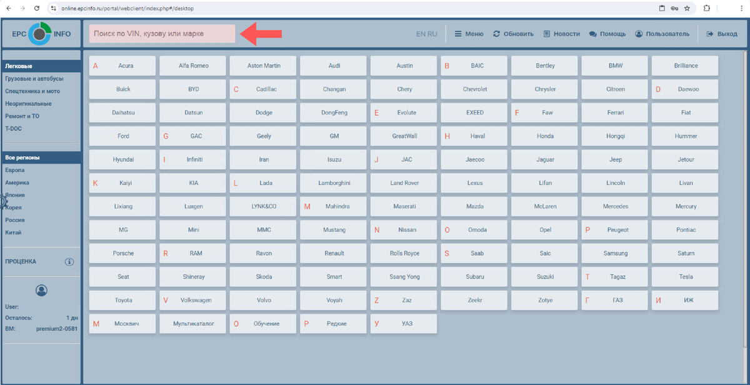Open the Мультикаталог tile
This screenshot has width=750, height=385.
[x=192, y=324]
